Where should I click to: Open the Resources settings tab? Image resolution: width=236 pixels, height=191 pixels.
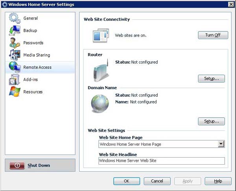(x=40, y=92)
